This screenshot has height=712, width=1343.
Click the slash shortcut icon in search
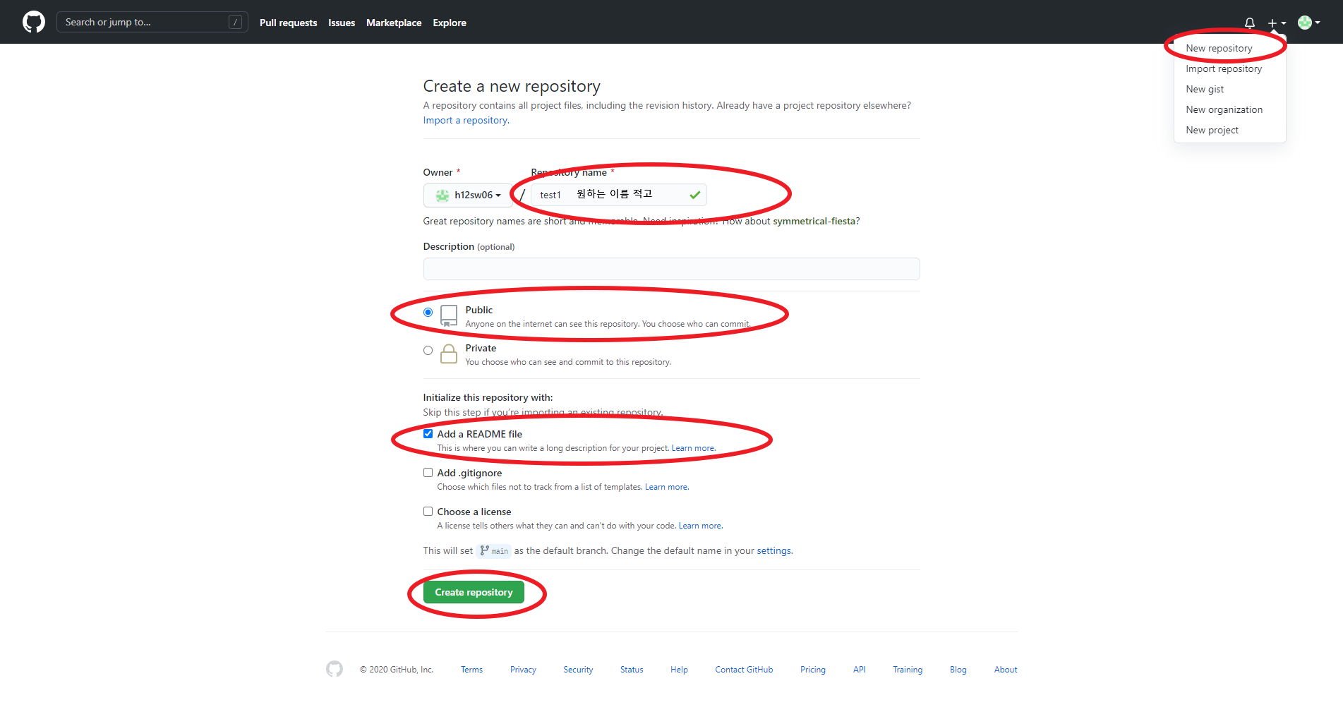tap(236, 22)
